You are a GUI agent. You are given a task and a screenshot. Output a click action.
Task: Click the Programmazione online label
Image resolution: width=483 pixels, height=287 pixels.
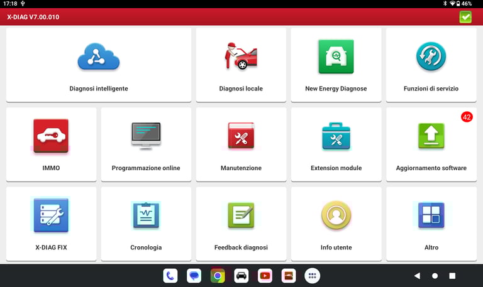click(x=146, y=168)
